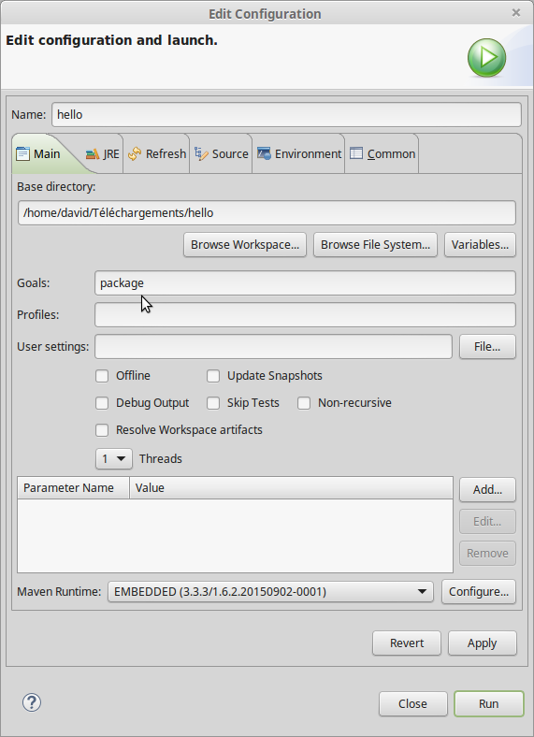
Task: Open help via question mark icon
Action: 32,702
